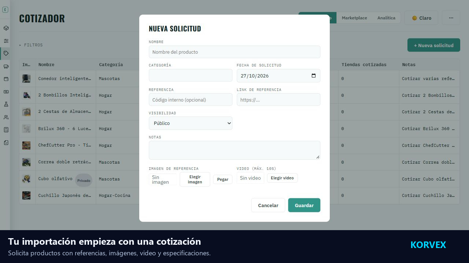The height and width of the screenshot is (263, 469).
Task: Click inside the Notas textarea
Action: (x=234, y=150)
